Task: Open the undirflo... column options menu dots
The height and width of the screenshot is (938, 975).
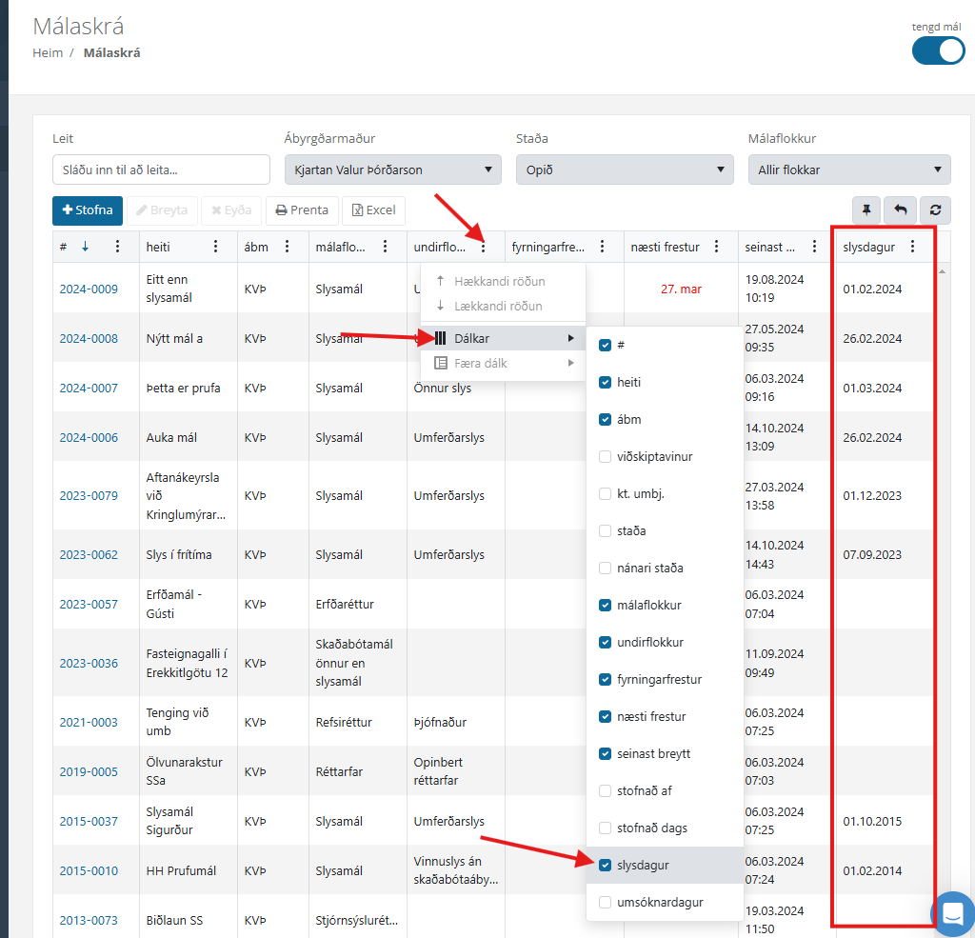Action: [483, 247]
